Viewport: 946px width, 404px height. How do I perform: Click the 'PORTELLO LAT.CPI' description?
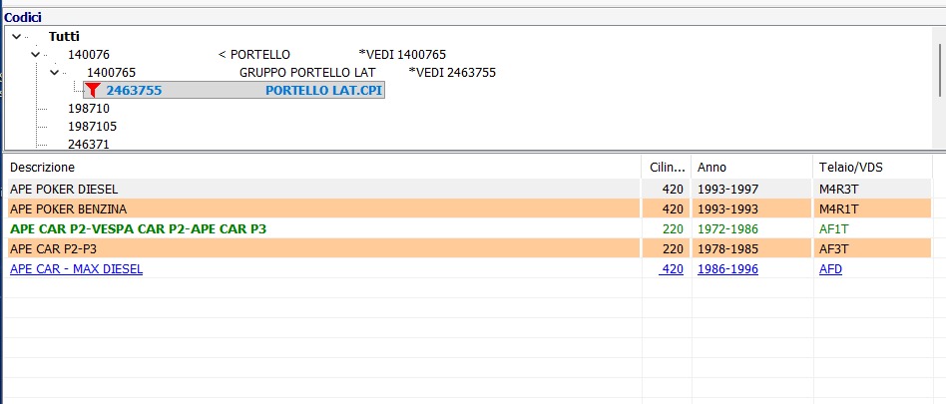[323, 91]
